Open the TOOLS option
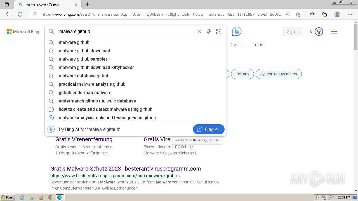This screenshot has width=358, height=201. click(259, 45)
